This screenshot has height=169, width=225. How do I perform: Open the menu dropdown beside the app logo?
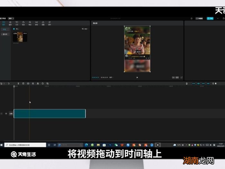coord(11,18)
